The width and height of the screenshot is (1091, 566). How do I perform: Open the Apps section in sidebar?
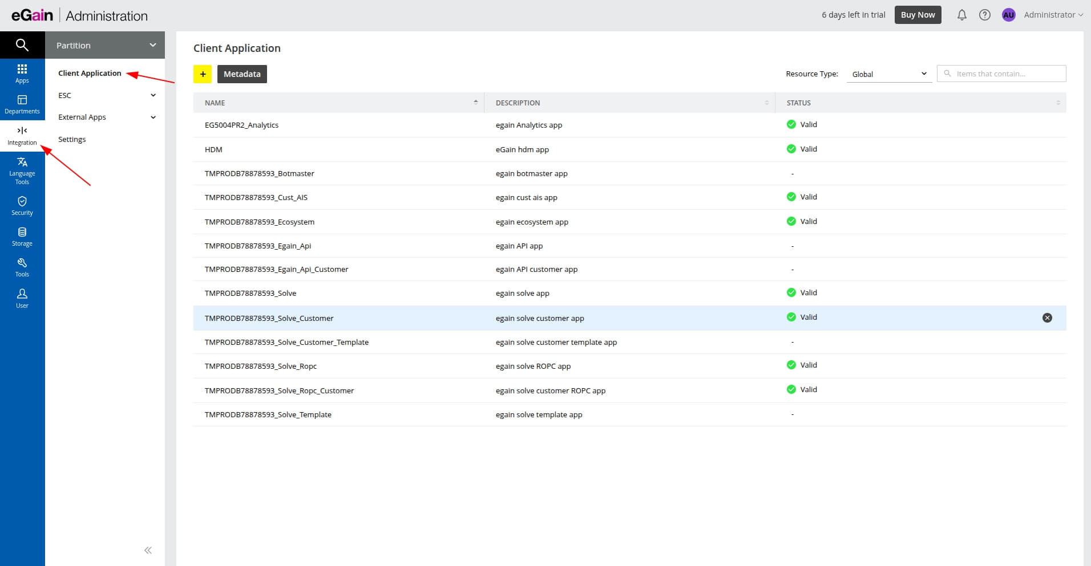click(x=22, y=73)
